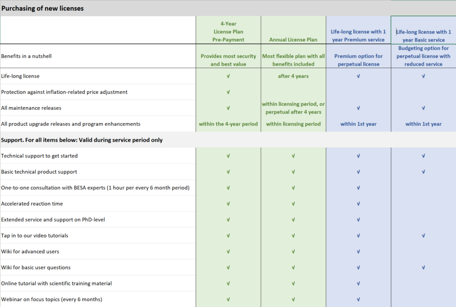Toggle the PhD-level support checkmark for 4-Year plan
Screen dimensions: 456x307
click(x=228, y=219)
